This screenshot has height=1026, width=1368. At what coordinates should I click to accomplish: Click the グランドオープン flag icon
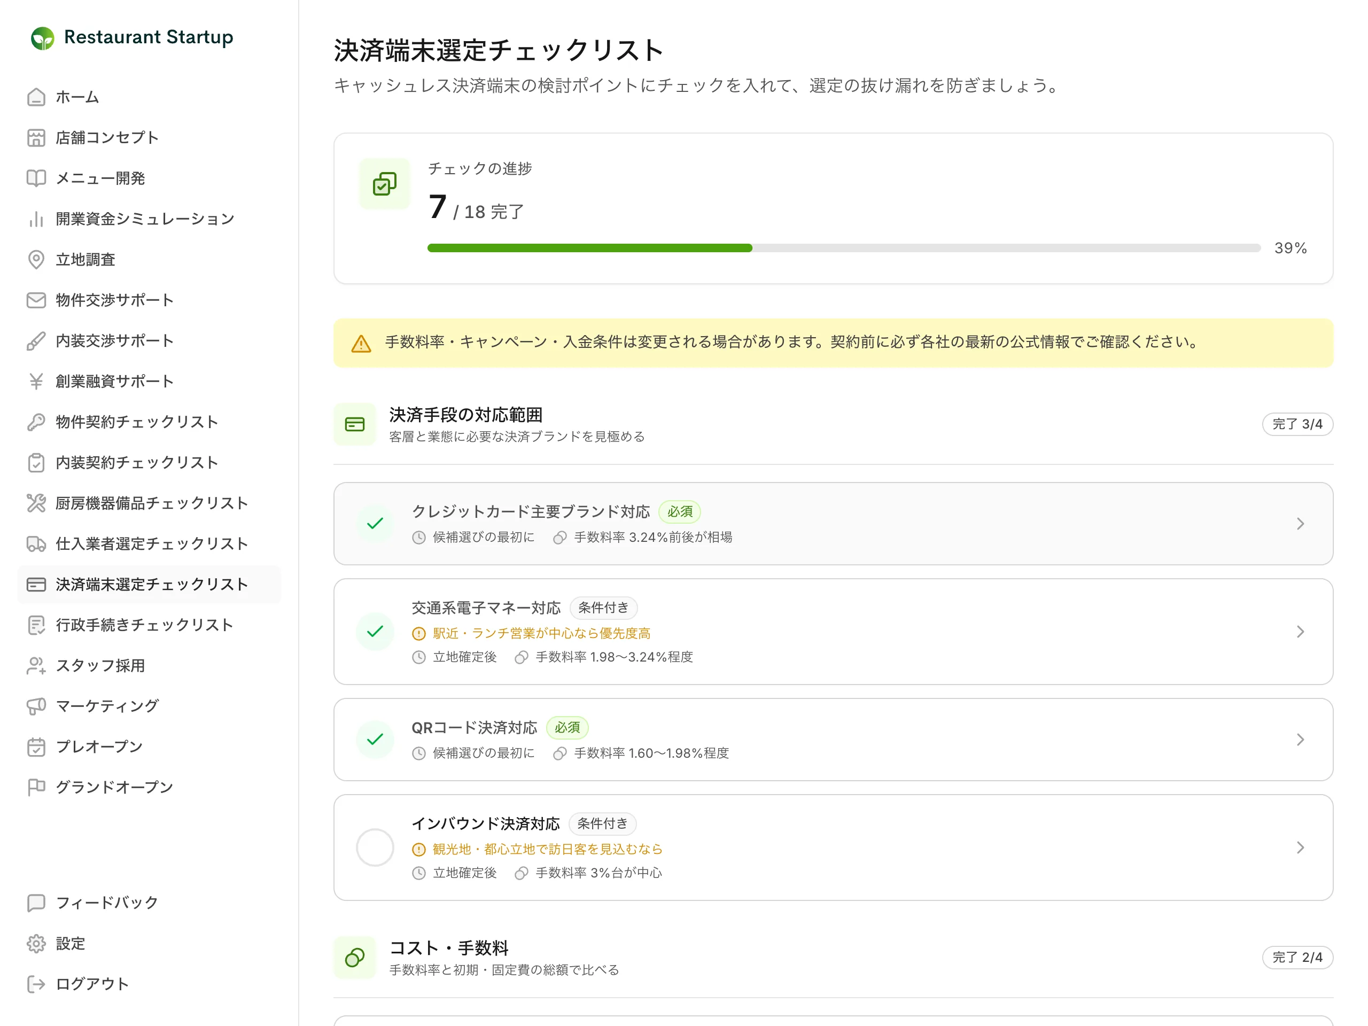pos(36,787)
